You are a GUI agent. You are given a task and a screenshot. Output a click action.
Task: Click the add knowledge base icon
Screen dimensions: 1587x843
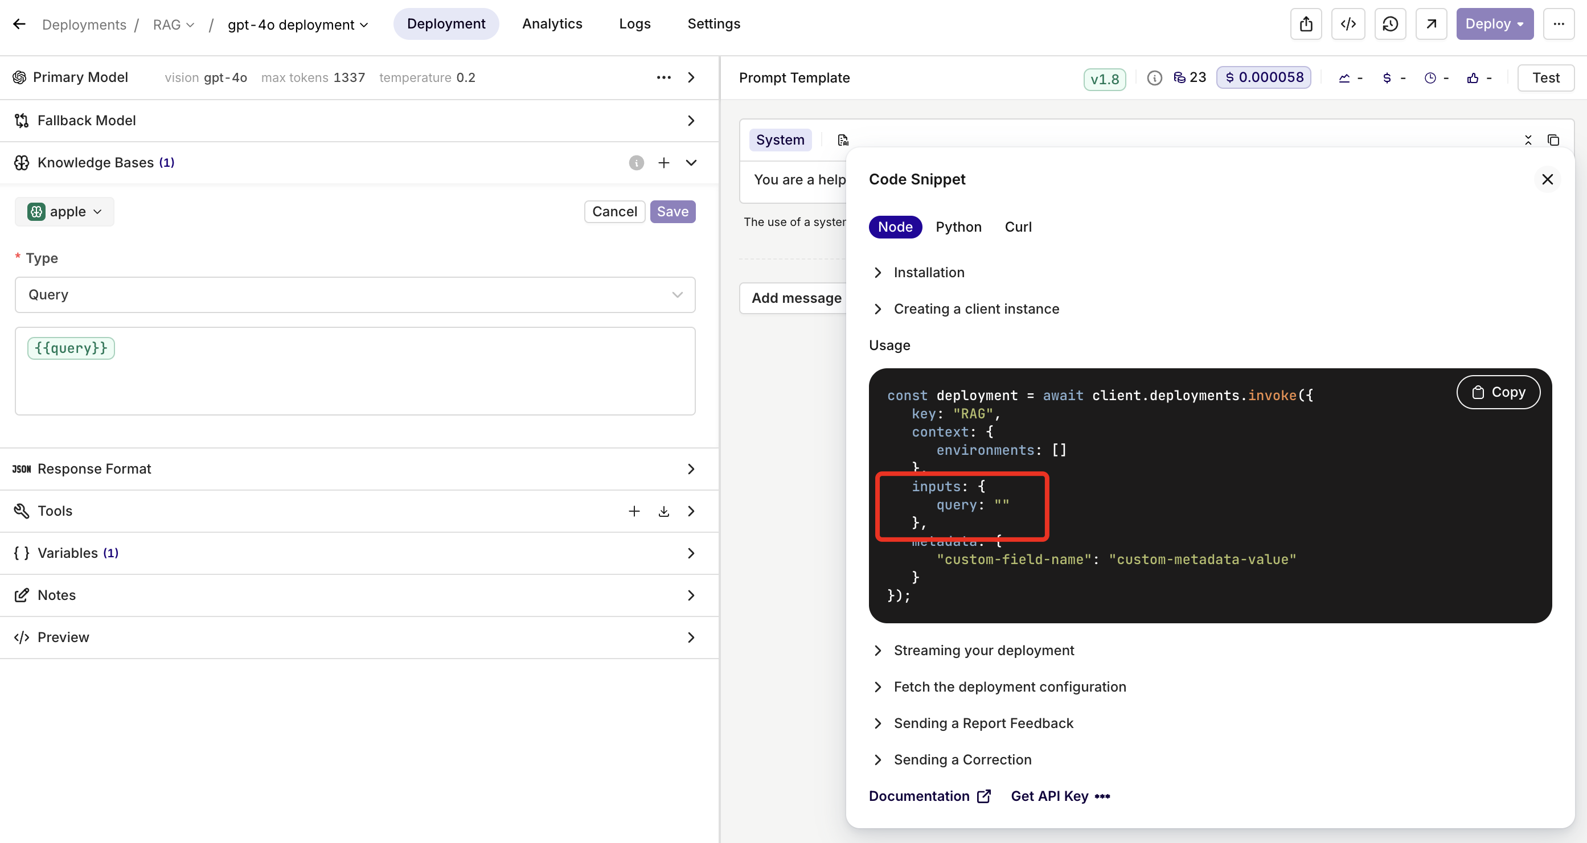[x=663, y=163]
